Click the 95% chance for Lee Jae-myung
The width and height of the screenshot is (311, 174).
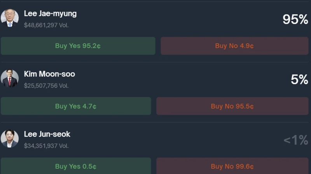point(295,19)
